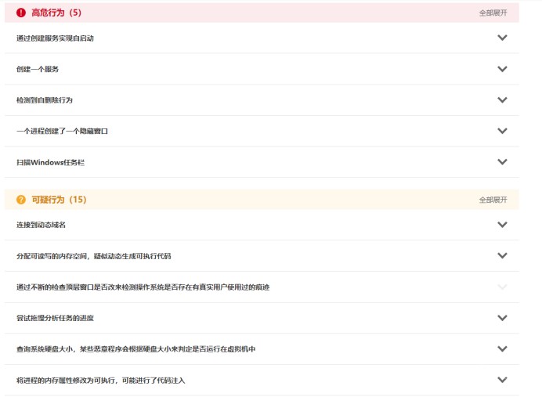Click row text 通过创建服务实现自启动
The image size is (542, 397).
click(55, 38)
